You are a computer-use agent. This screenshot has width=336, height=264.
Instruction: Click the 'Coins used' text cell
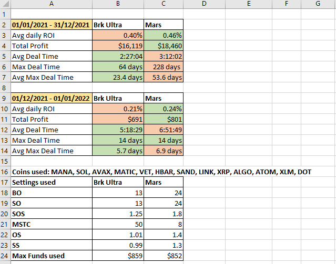point(161,172)
